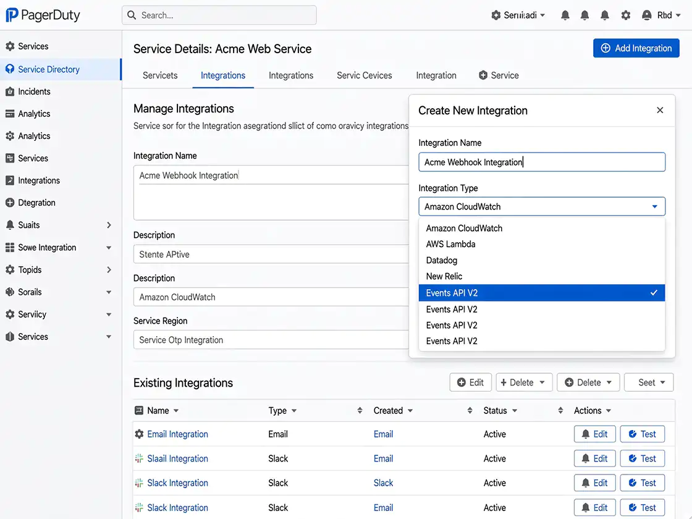
Task: Open the Name column filter arrow
Action: [176, 411]
